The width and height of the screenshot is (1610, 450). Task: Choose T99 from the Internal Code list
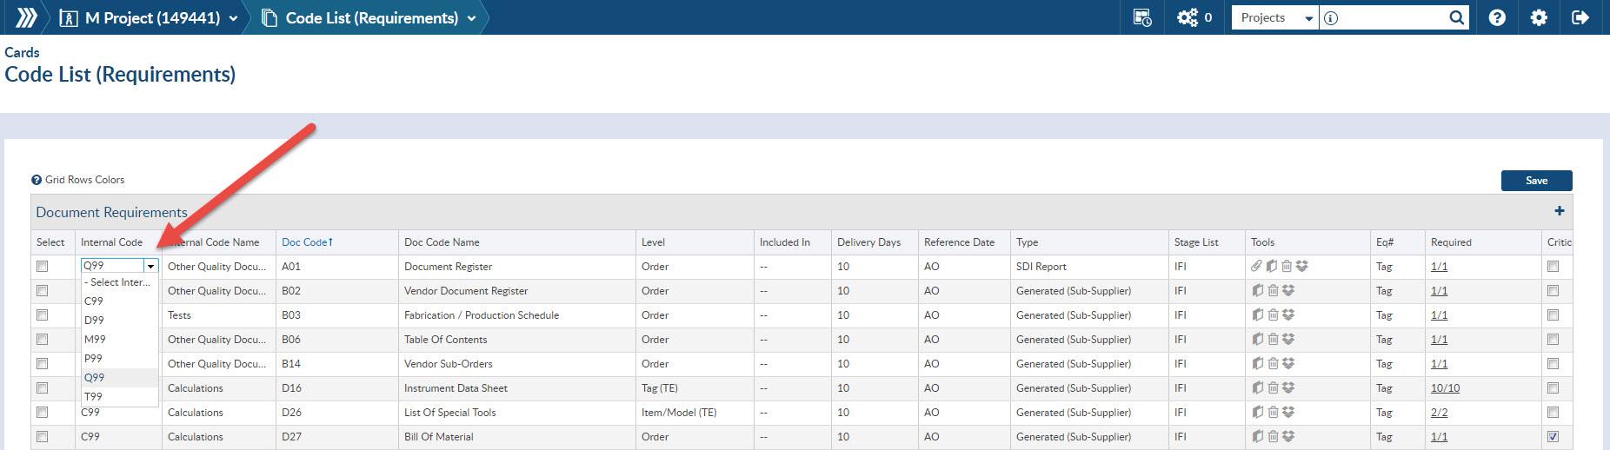coord(120,397)
